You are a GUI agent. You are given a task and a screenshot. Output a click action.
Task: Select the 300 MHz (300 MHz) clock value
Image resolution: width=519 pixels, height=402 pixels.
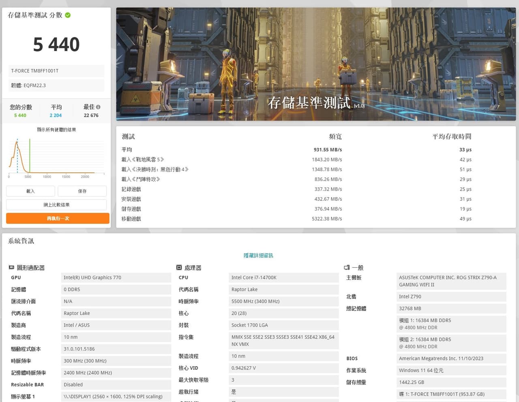pos(116,361)
